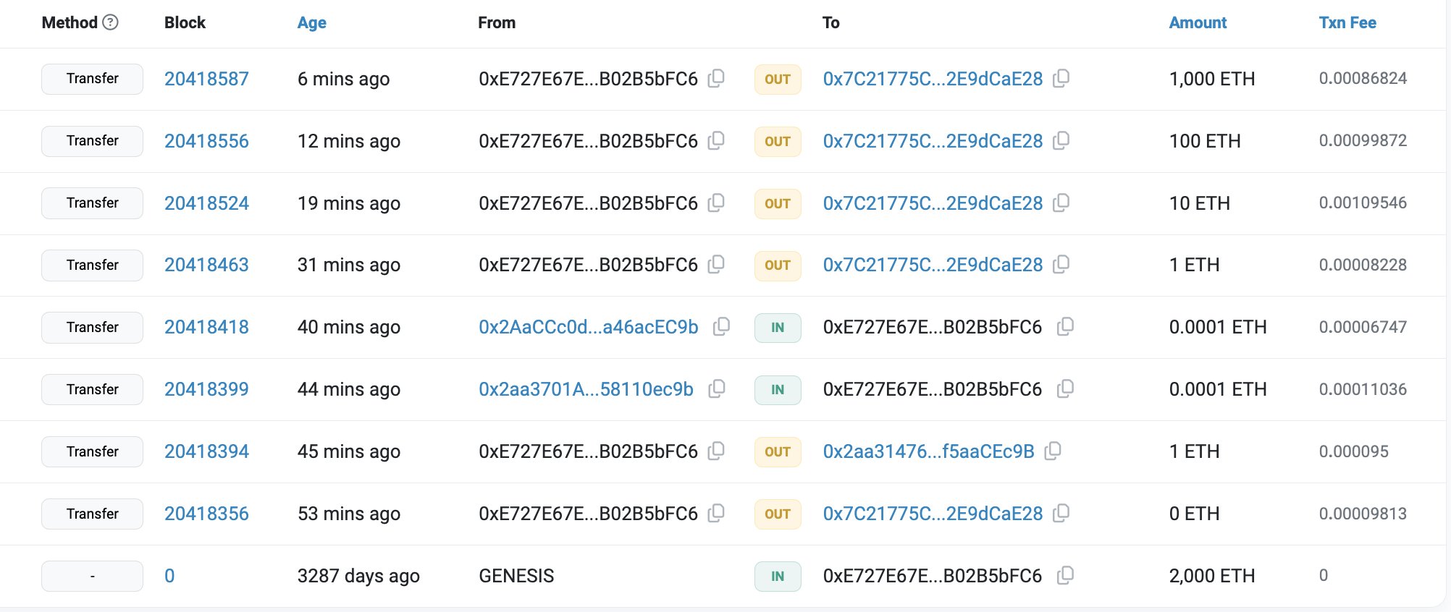1451x612 pixels.
Task: Open the genesis block 0 link
Action: click(169, 576)
